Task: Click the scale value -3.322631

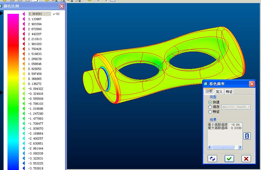Action: [36, 158]
